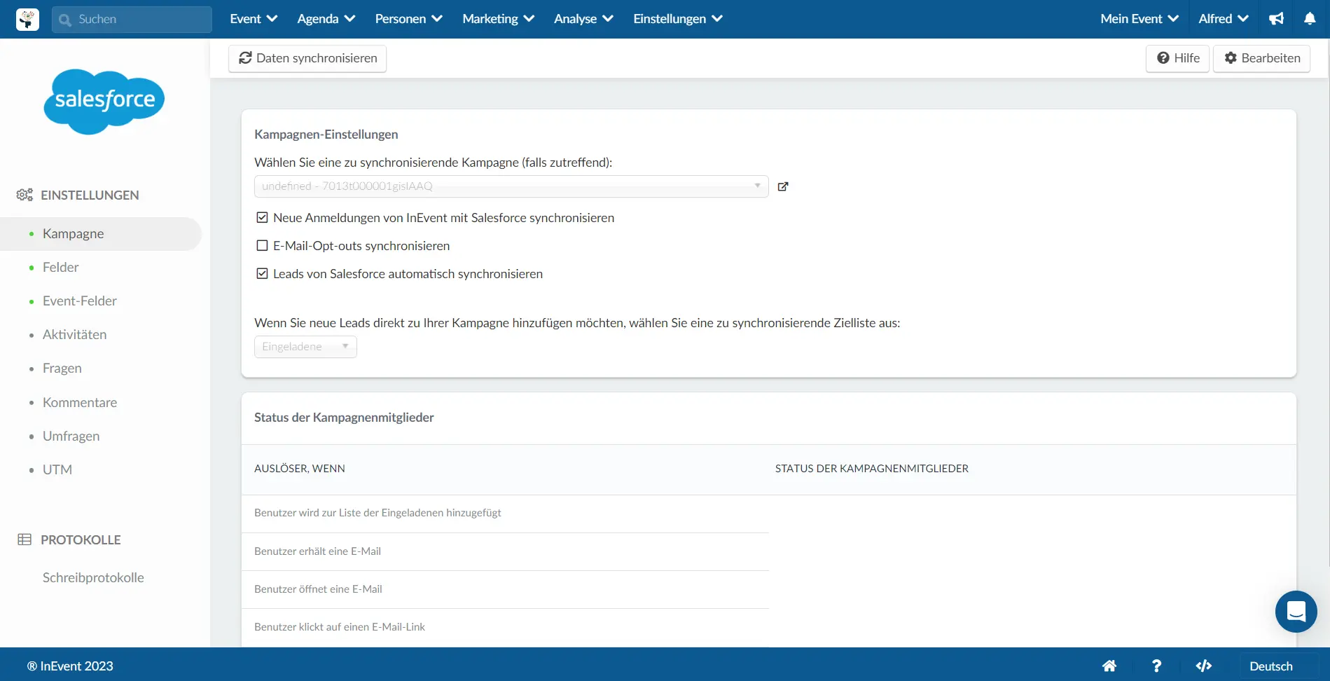Click the '® InEvent 2023' footer text
Screen dimensions: 1330x681
70,666
